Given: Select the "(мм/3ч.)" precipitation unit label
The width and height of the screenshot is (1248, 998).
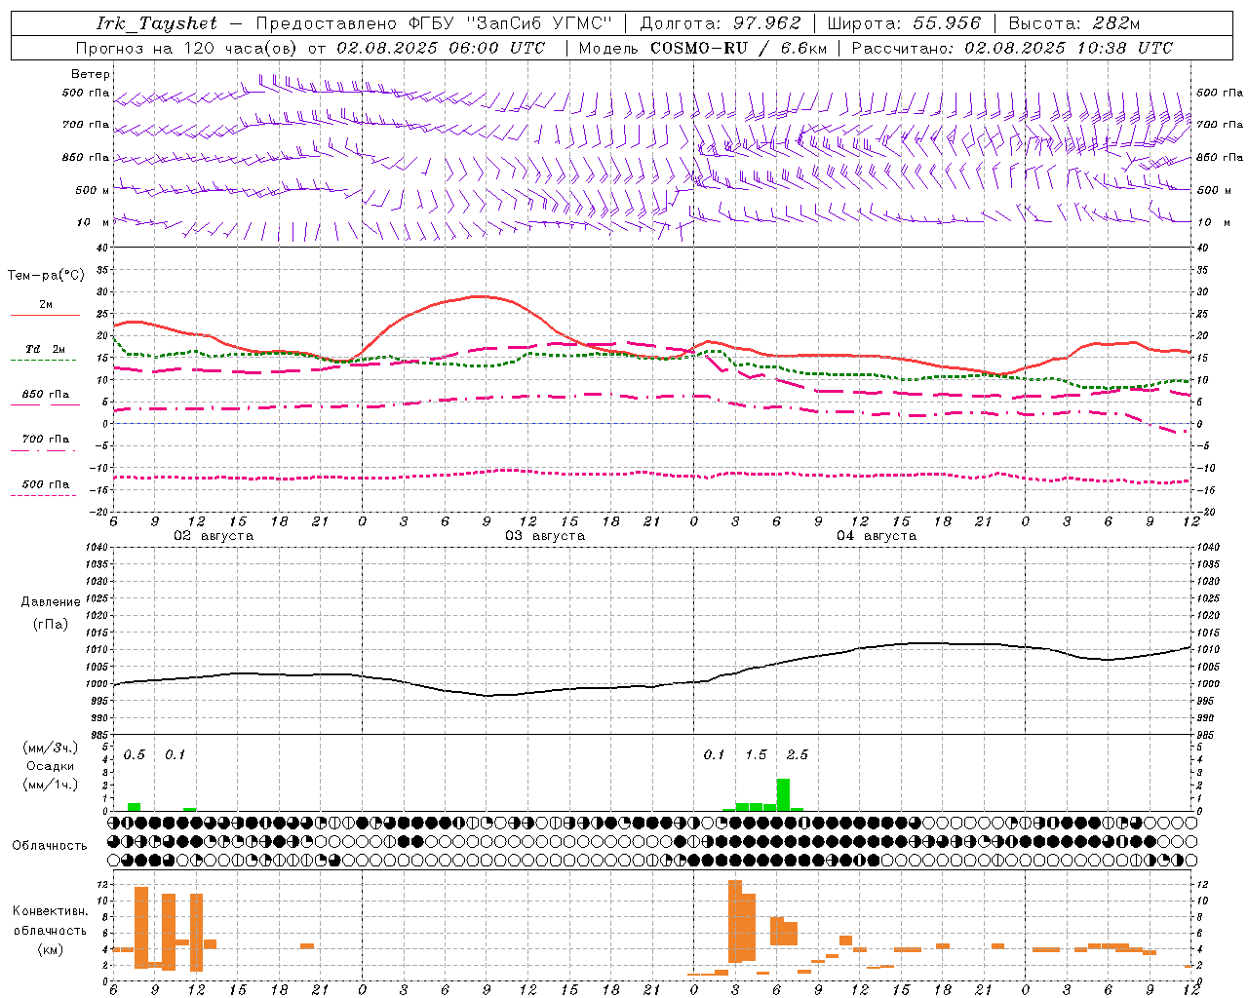Looking at the screenshot, I should click(x=51, y=748).
